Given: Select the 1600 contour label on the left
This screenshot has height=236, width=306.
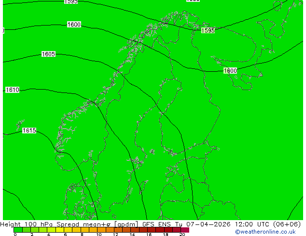Looking at the screenshot, I should [x=74, y=25].
